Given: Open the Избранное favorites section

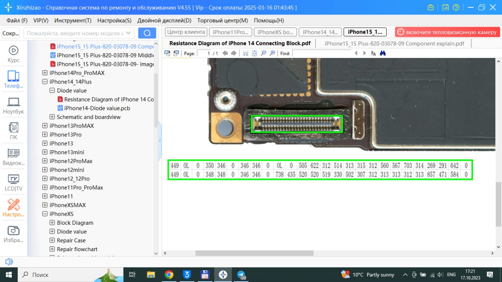Looking at the screenshot, I should [x=13, y=234].
